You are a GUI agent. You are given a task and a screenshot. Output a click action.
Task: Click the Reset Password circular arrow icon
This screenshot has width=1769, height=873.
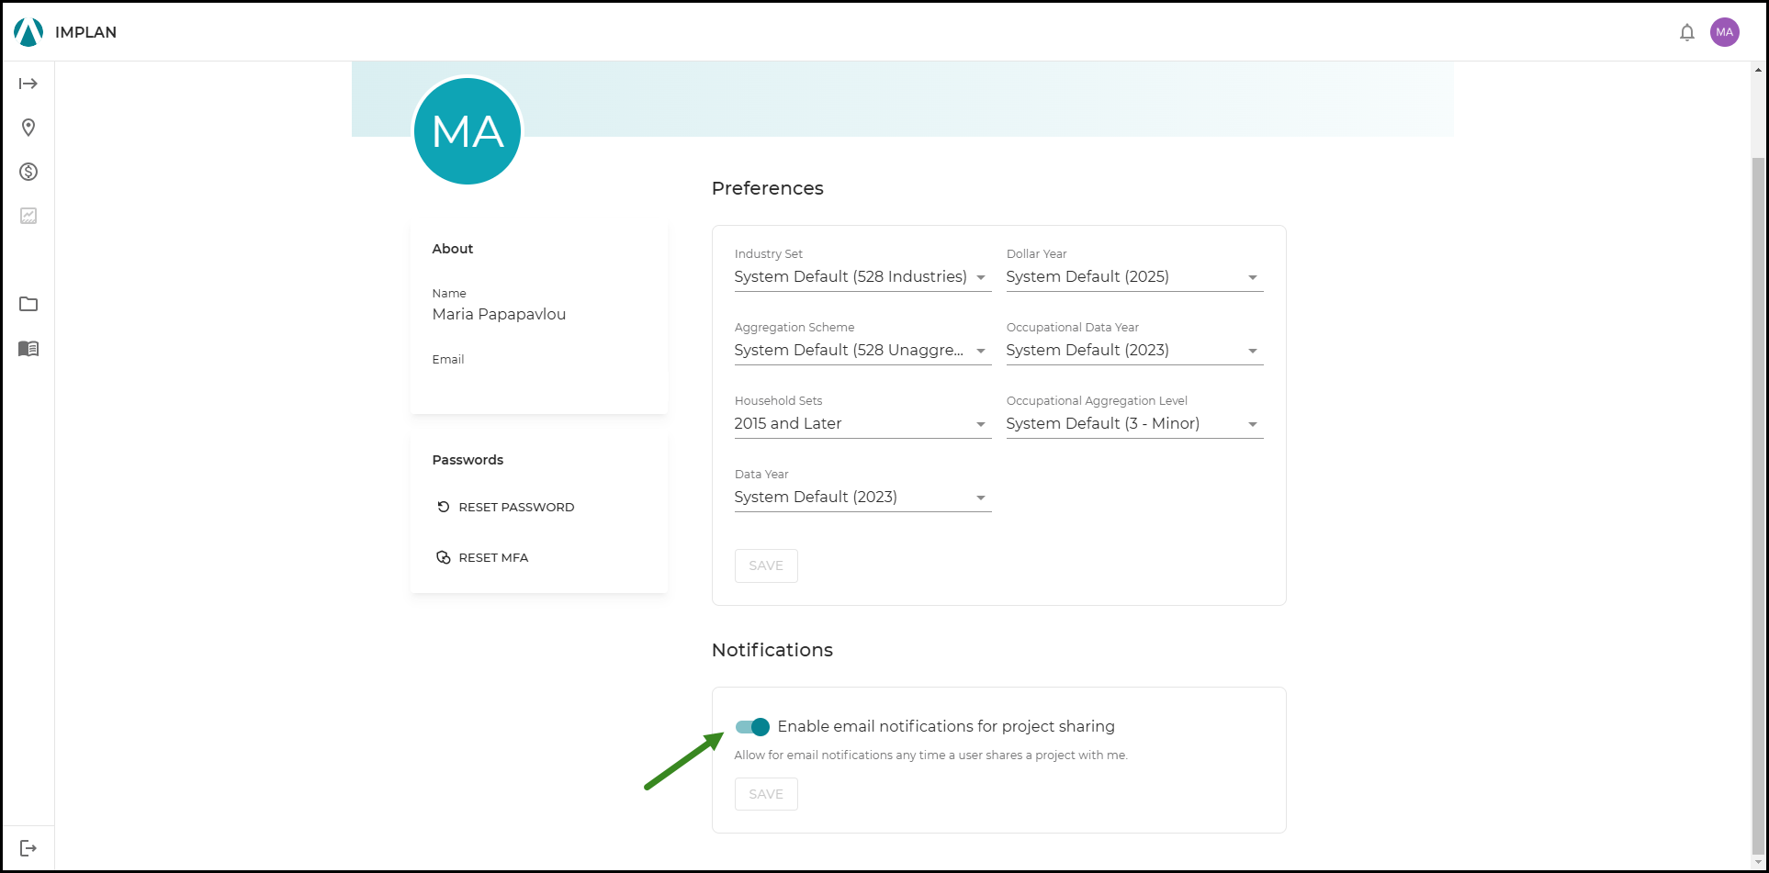point(444,507)
